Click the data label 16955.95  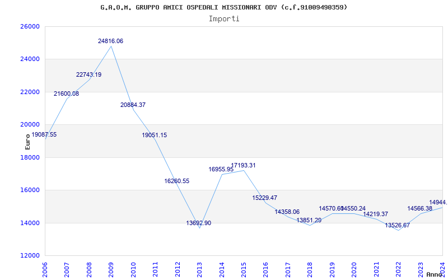[221, 170]
